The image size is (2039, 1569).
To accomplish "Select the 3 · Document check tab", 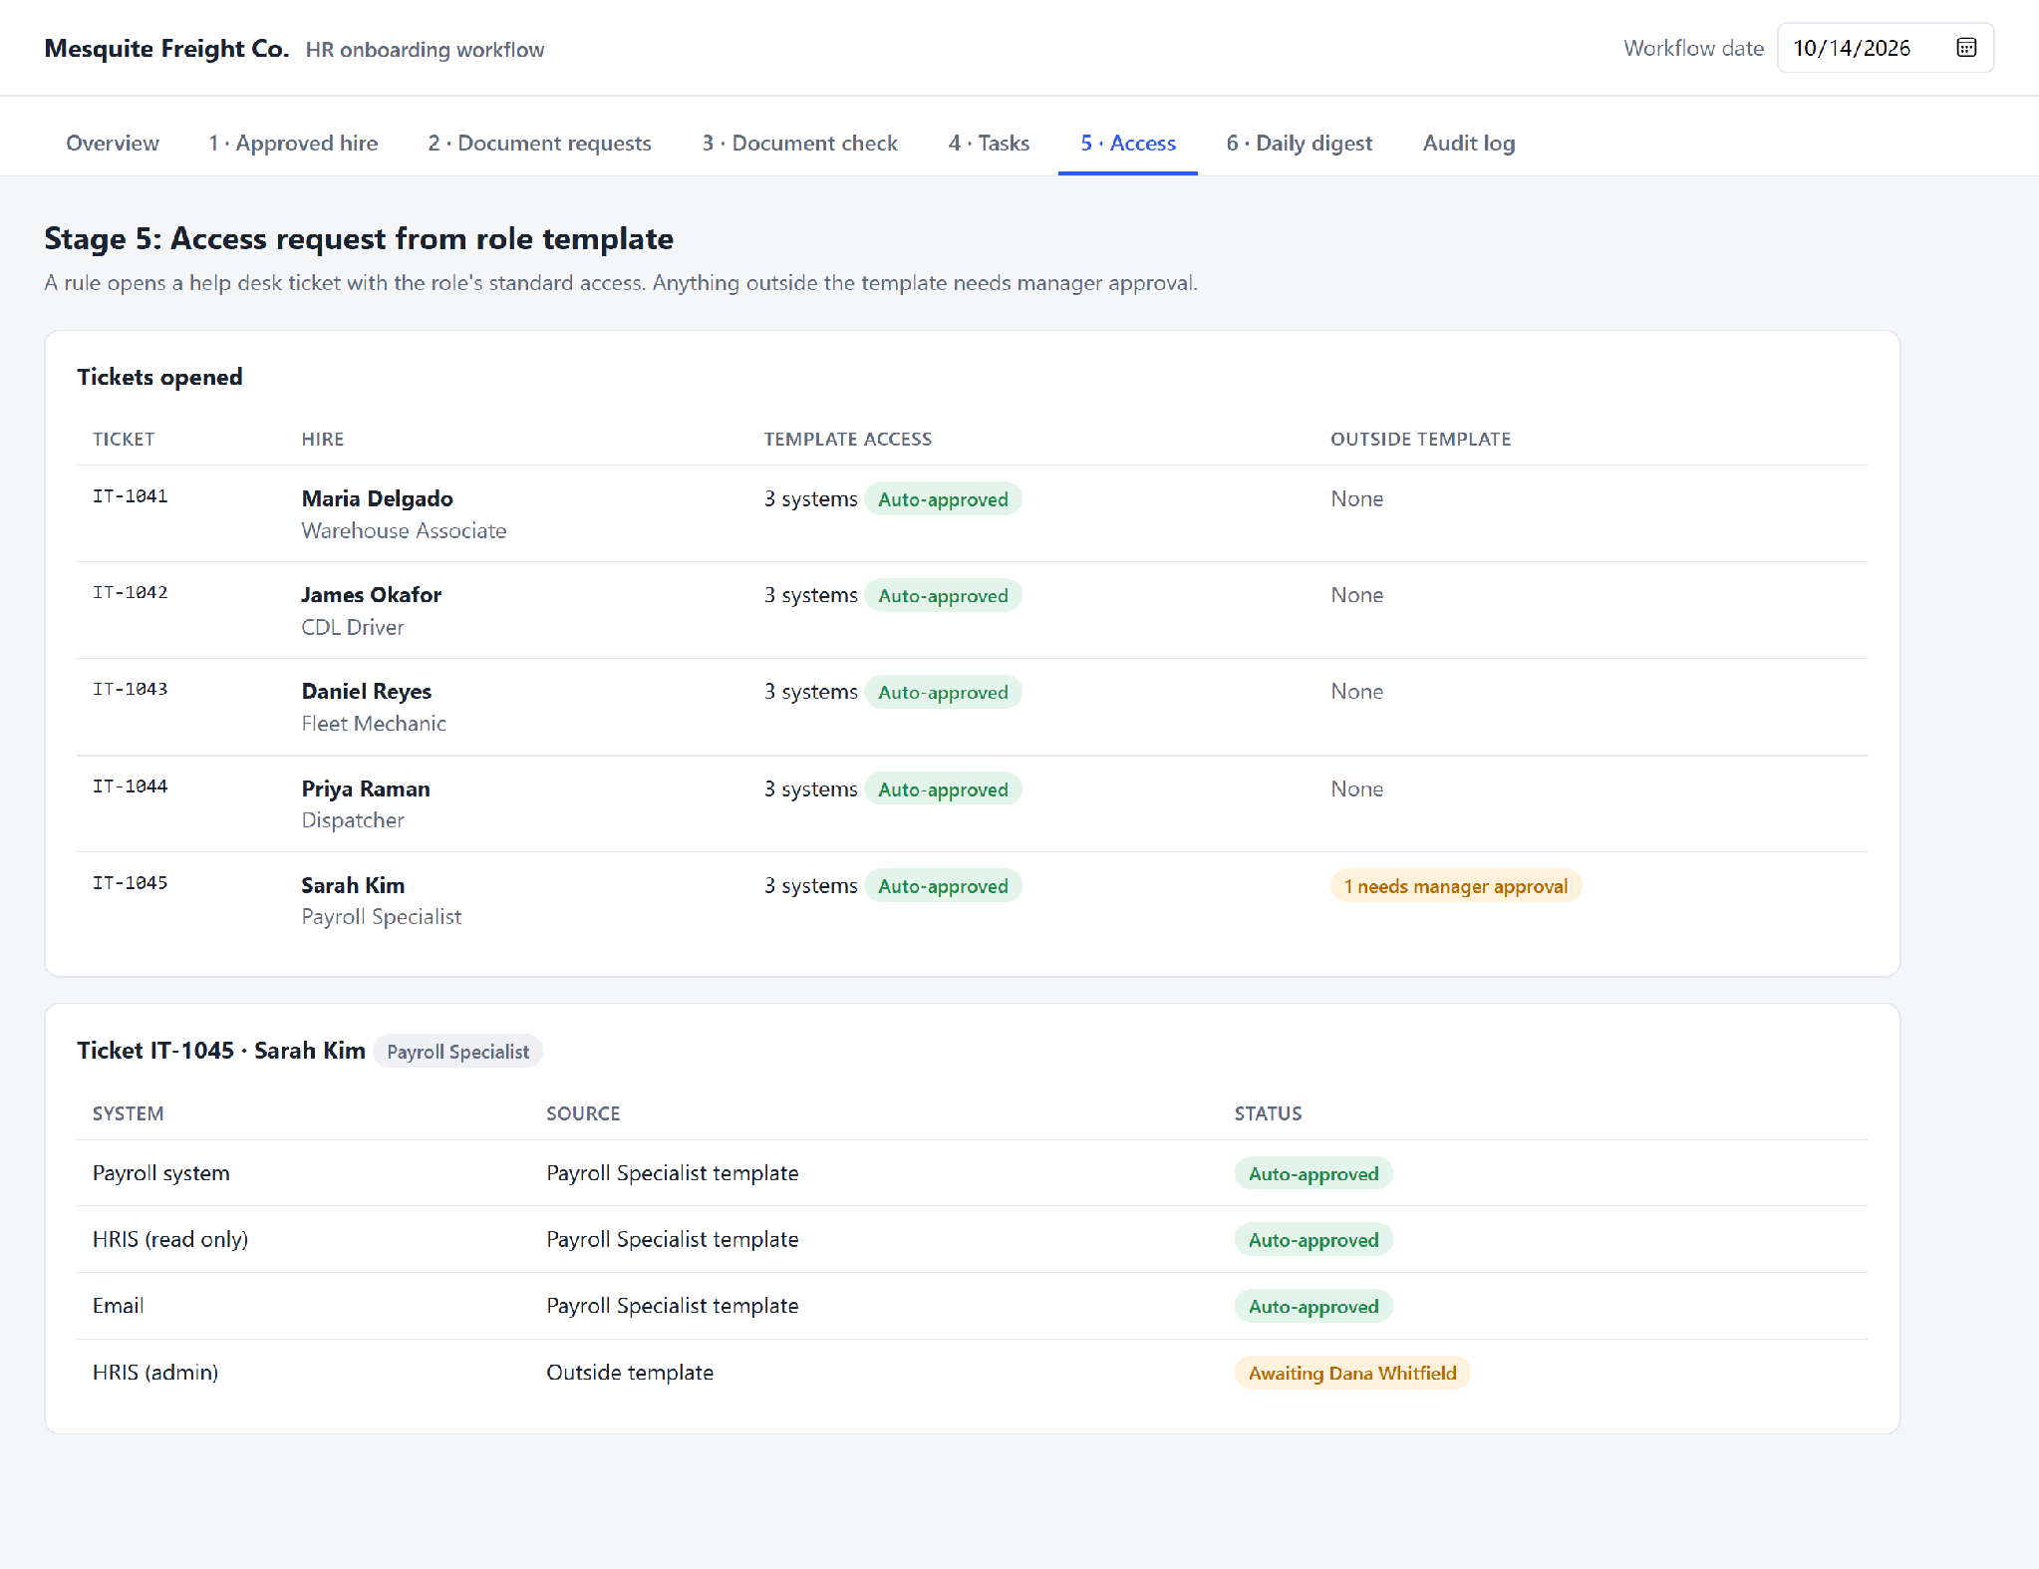I will tap(799, 144).
